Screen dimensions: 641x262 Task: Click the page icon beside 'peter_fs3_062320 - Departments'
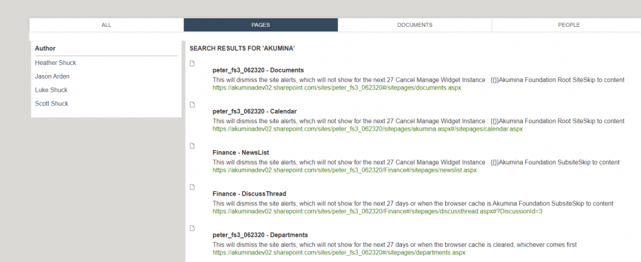coord(193,228)
